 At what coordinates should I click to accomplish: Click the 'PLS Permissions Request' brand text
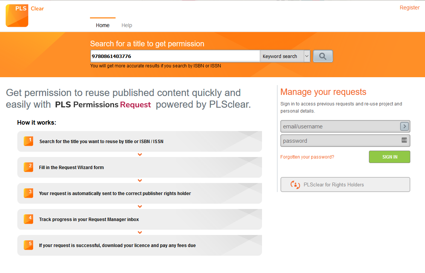tap(103, 105)
